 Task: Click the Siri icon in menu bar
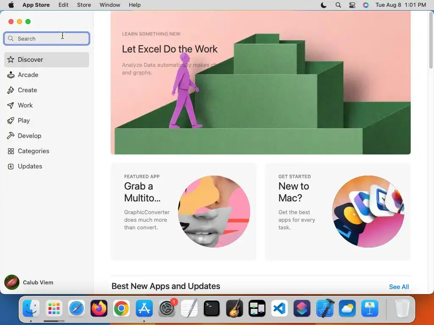point(366,5)
